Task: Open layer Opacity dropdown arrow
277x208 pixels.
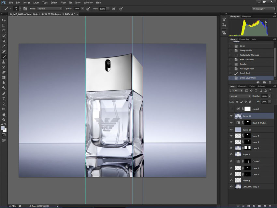Action: [270, 96]
